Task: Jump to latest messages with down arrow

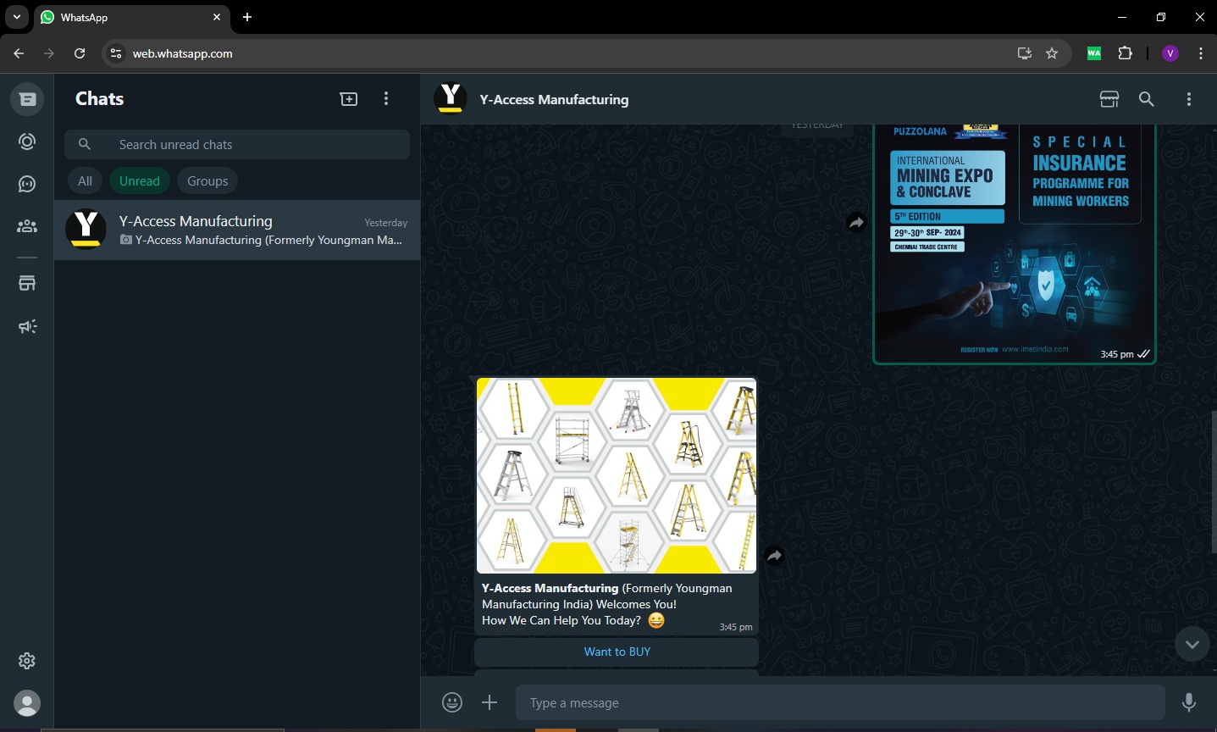Action: [x=1192, y=644]
